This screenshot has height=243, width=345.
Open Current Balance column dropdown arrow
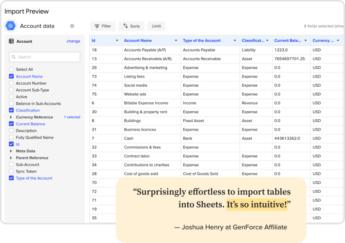306,40
